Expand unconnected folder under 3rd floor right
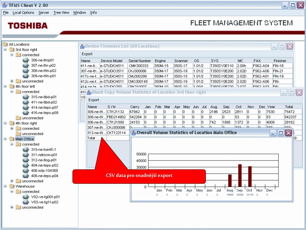 point(12,81)
